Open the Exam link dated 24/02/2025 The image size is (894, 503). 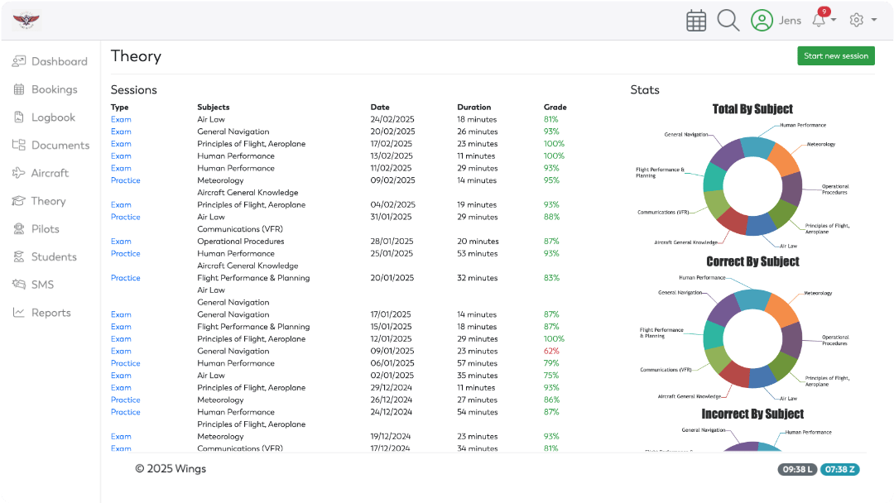121,119
